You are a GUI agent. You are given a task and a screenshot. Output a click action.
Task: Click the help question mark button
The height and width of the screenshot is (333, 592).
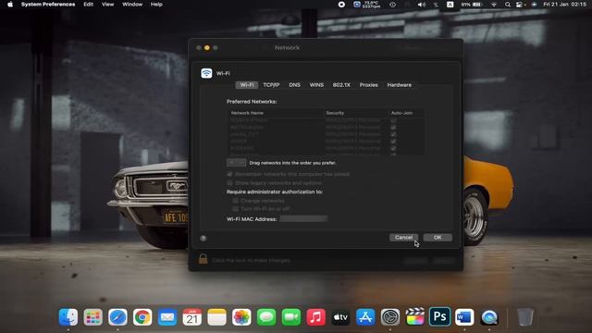[203, 239]
